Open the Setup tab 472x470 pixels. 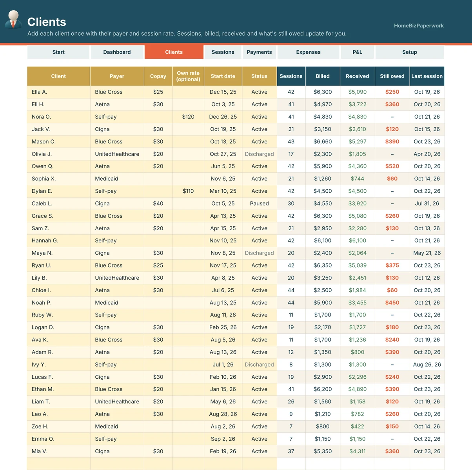coord(410,52)
